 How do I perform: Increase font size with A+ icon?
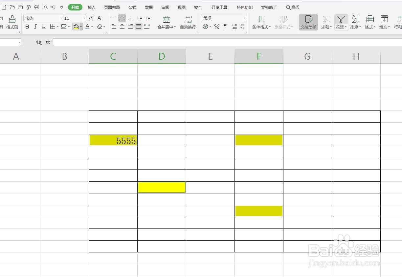click(91, 18)
